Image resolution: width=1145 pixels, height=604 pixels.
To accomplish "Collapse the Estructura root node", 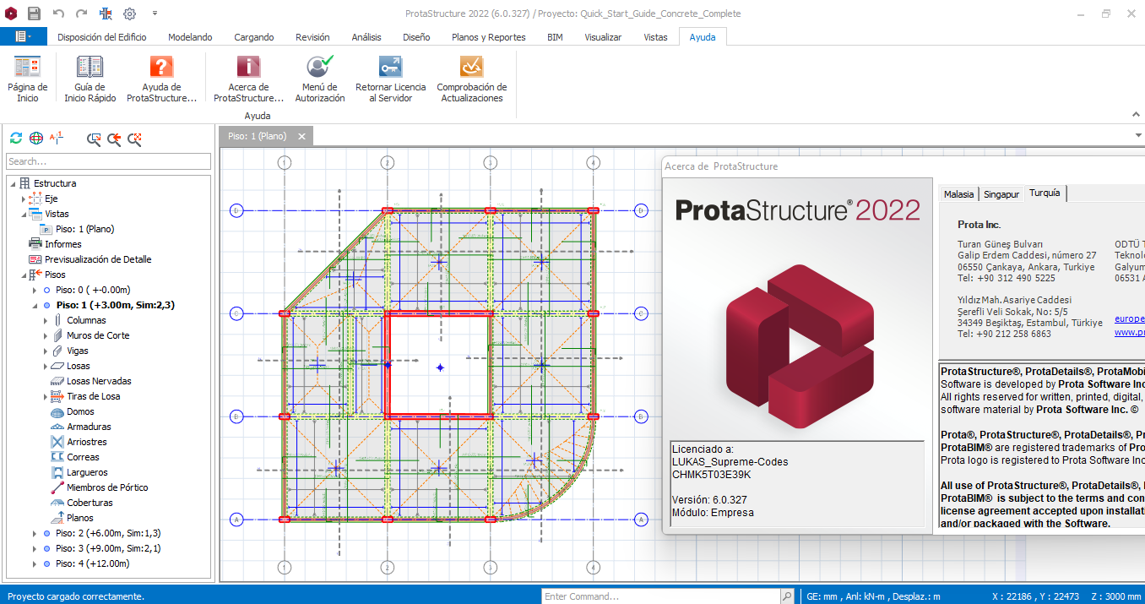I will point(13,183).
